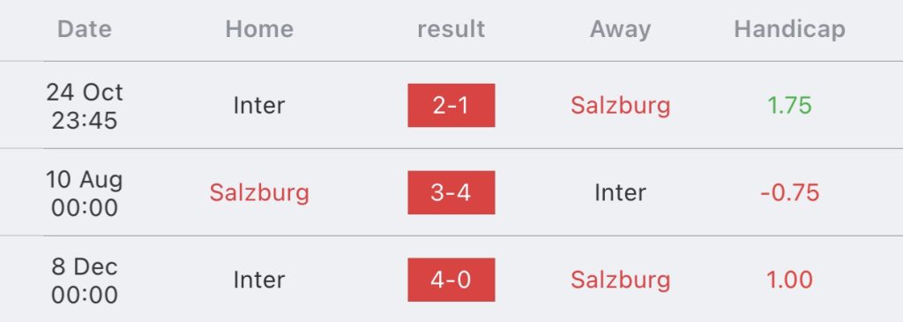Select away team Salzburg in 24 Oct match
The height and width of the screenshot is (322, 903).
pyautogui.click(x=620, y=106)
